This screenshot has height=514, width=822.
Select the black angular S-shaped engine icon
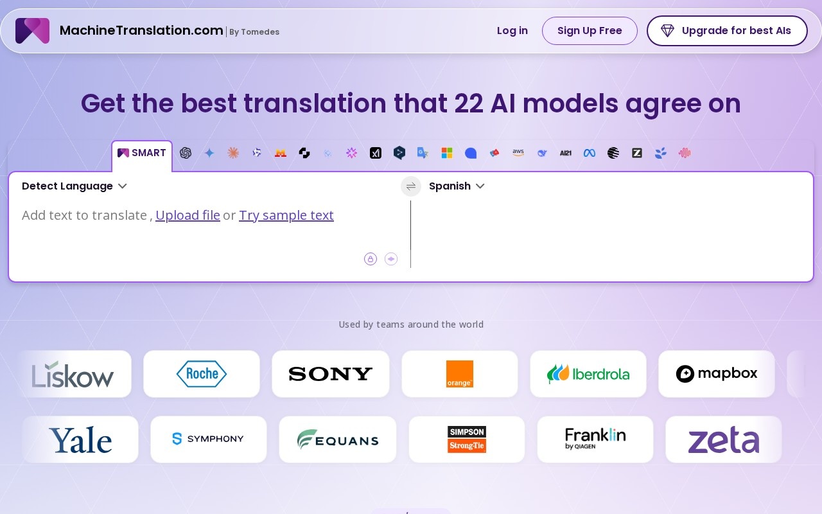point(304,153)
